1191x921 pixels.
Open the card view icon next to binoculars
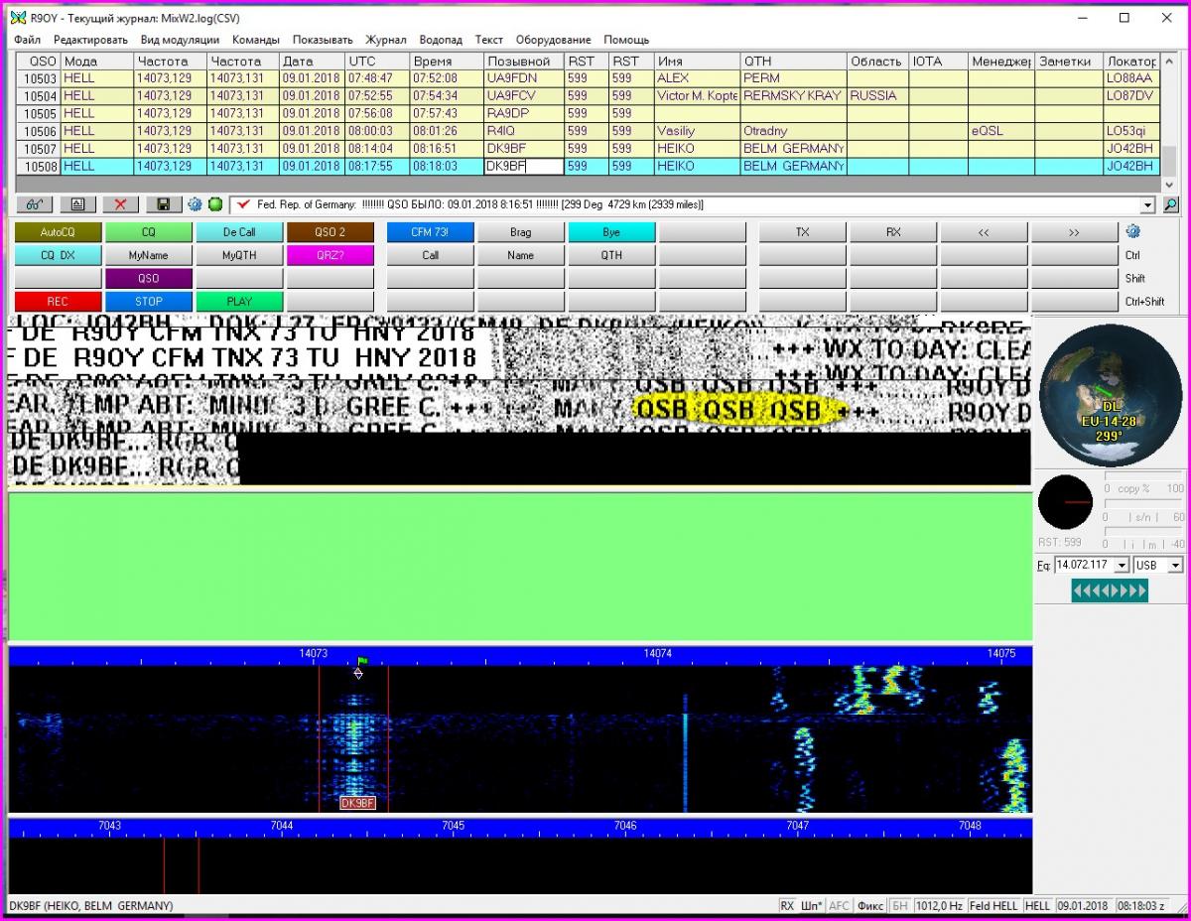tap(77, 204)
